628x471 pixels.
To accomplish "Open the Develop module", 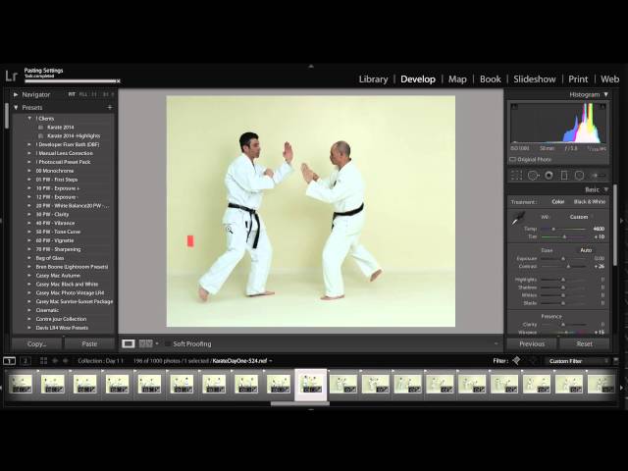I will [418, 79].
